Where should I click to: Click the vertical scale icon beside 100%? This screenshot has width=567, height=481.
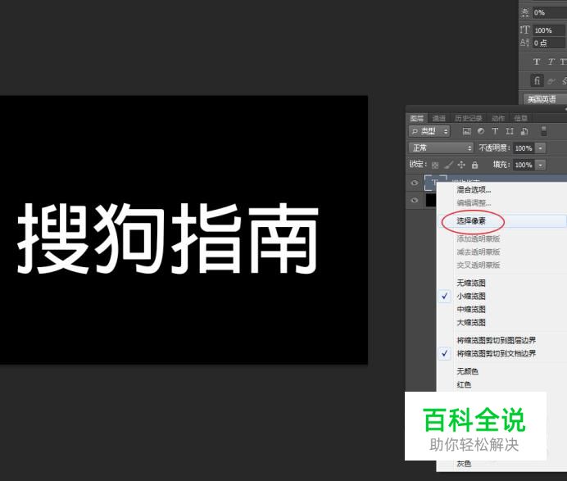coord(525,30)
